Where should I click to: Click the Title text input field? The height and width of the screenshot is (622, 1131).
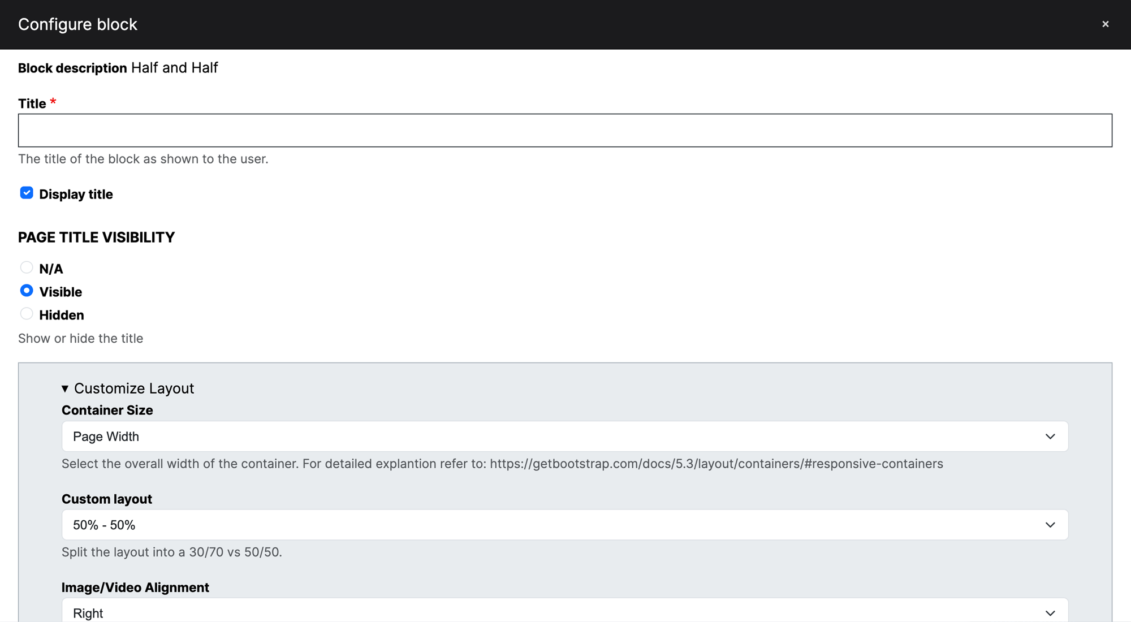coord(564,131)
